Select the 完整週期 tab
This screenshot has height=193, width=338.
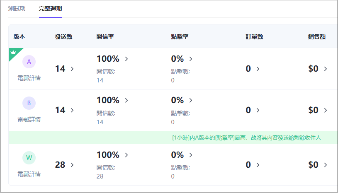[x=50, y=9]
